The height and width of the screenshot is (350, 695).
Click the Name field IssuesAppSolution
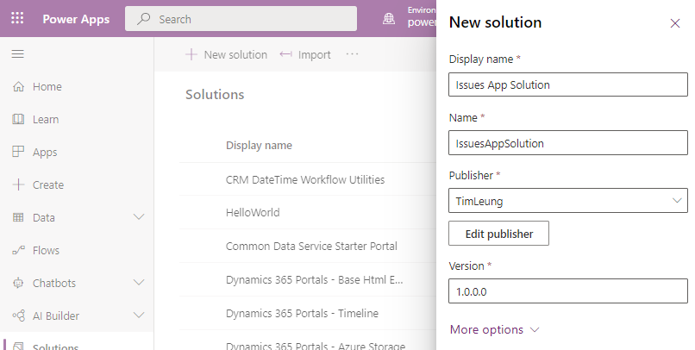tap(568, 142)
